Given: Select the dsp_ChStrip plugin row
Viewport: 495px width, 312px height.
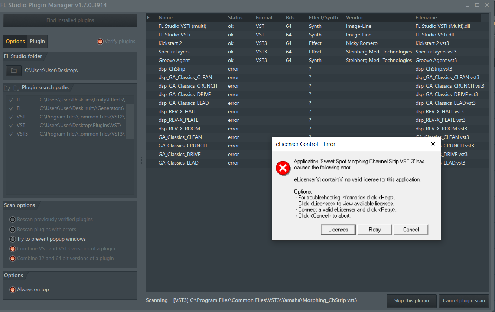Looking at the screenshot, I should click(317, 69).
